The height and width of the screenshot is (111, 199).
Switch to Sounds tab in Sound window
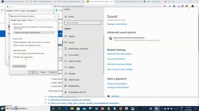23,11
